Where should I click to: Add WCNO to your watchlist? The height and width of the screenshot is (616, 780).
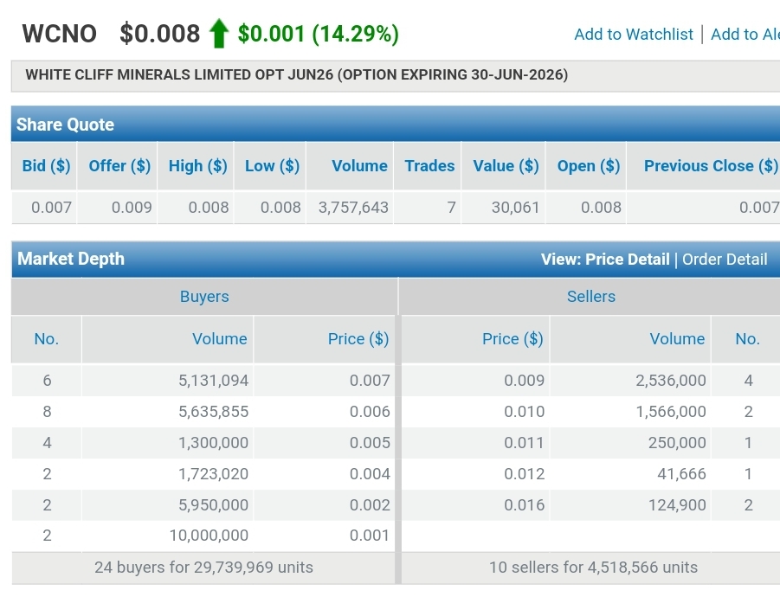[633, 35]
